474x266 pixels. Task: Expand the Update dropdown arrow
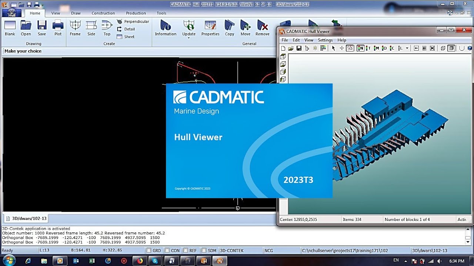point(189,38)
